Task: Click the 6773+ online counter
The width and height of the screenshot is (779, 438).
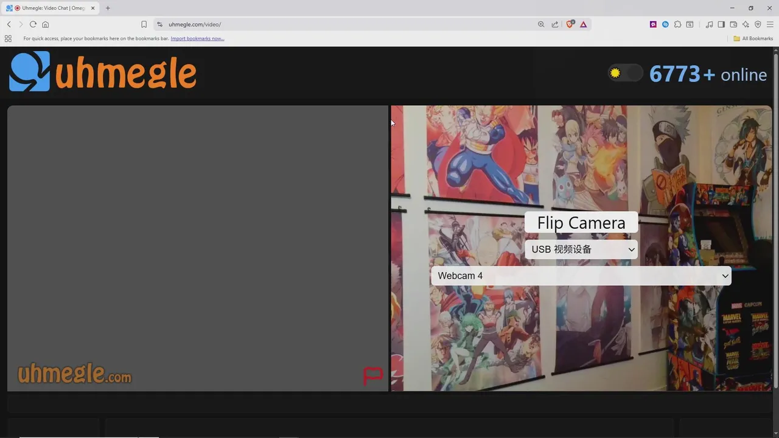Action: point(708,74)
